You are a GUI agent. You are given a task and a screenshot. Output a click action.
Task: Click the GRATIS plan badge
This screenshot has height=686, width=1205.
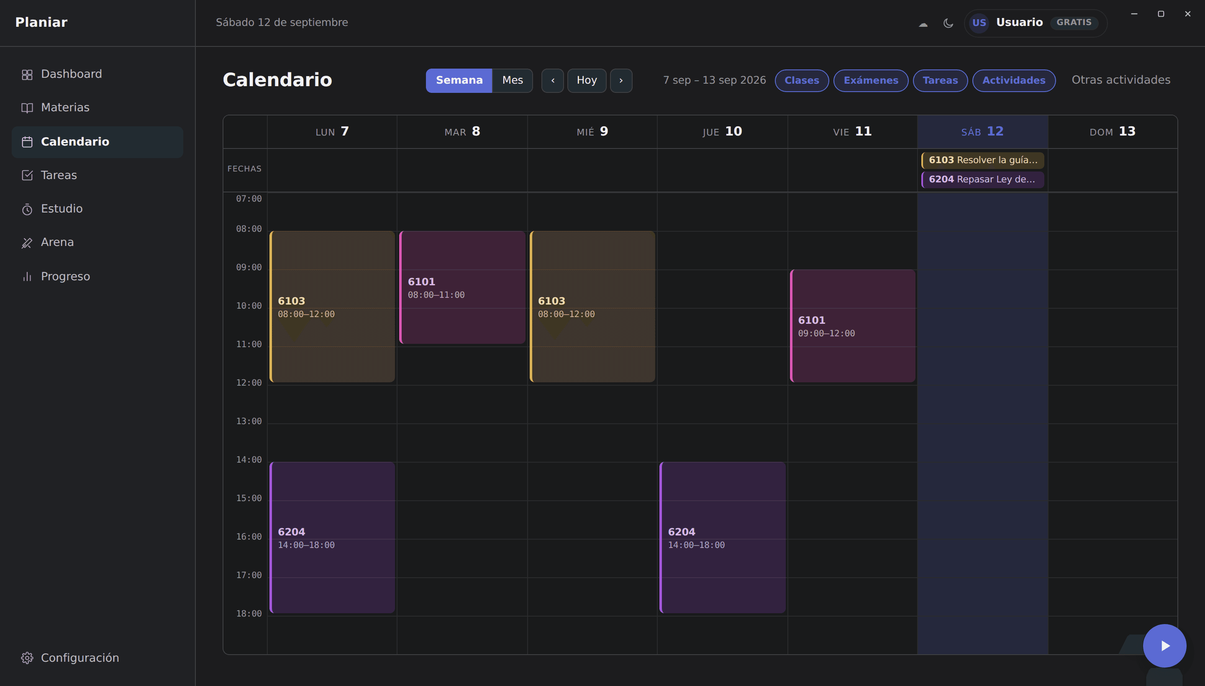point(1074,23)
